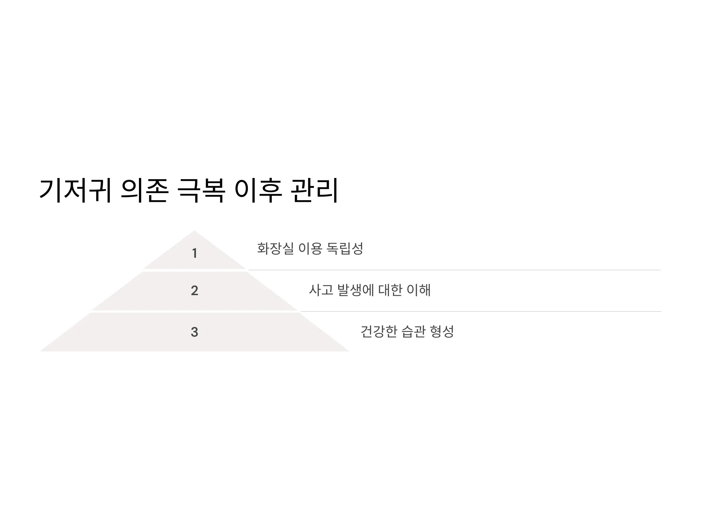Select the divider line under 화장실 이용 독립성

pyautogui.click(x=455, y=270)
